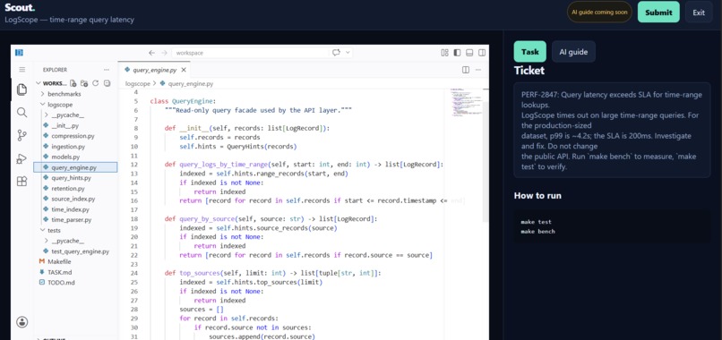Open __init__.py in Explorer
Image resolution: width=722 pixels, height=340 pixels.
(75, 125)
